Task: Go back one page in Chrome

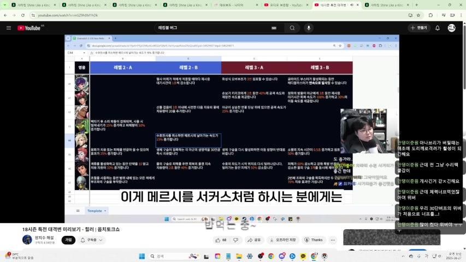Action: (x=5, y=15)
